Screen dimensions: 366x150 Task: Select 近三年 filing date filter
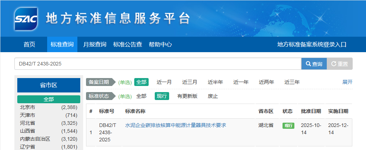(292, 82)
